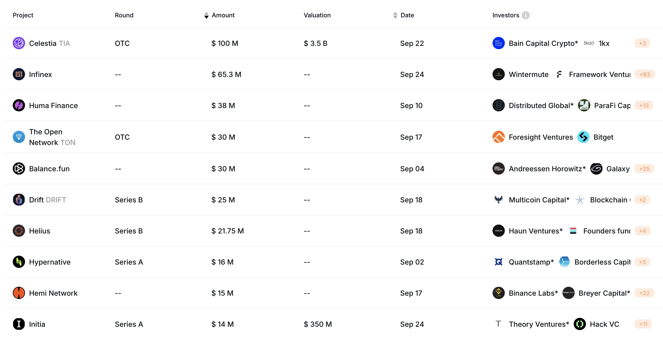Show Hemi Network's +22 additional investors

click(x=644, y=293)
